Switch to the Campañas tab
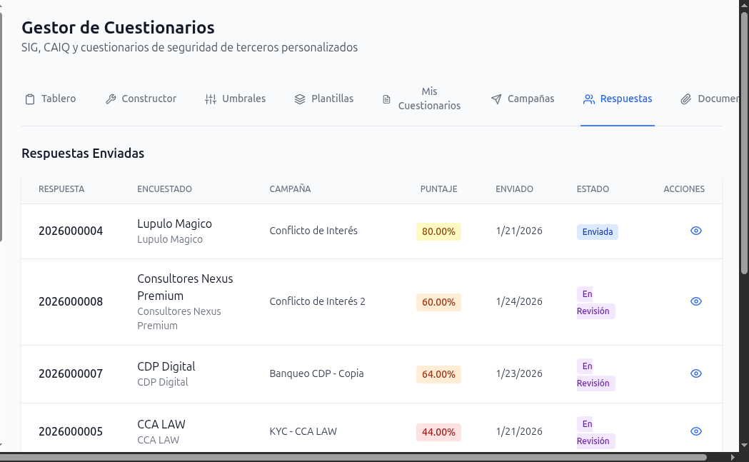The width and height of the screenshot is (749, 462). 523,99
